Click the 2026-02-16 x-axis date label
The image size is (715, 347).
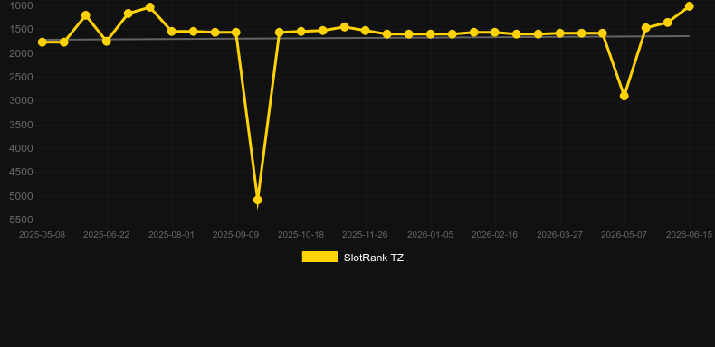495,235
